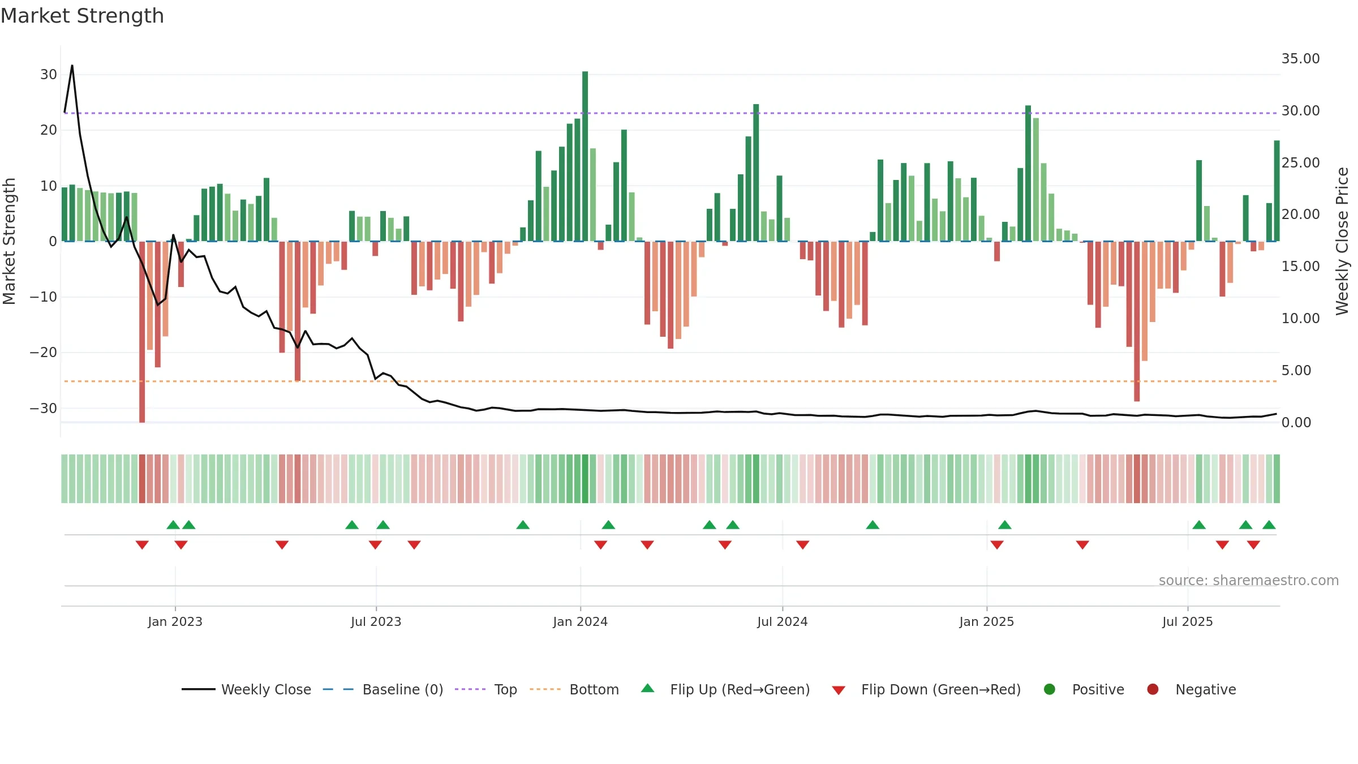
Task: Click the Jan 2023 axis label
Action: pos(175,622)
